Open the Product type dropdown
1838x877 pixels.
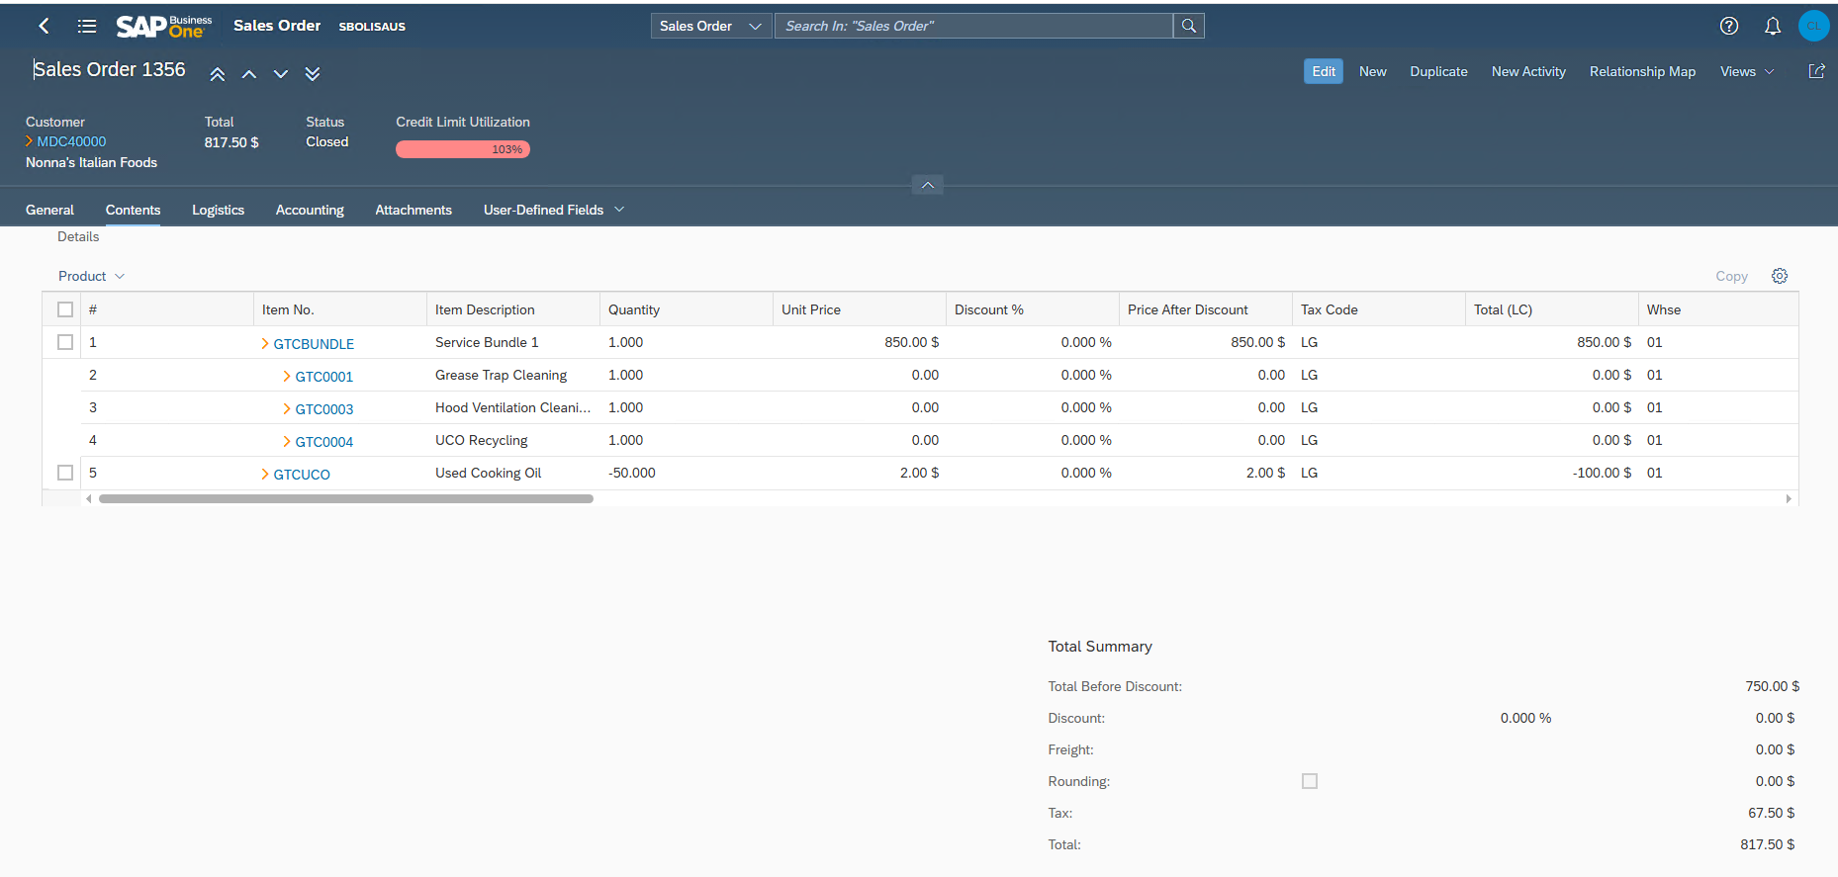click(x=91, y=276)
